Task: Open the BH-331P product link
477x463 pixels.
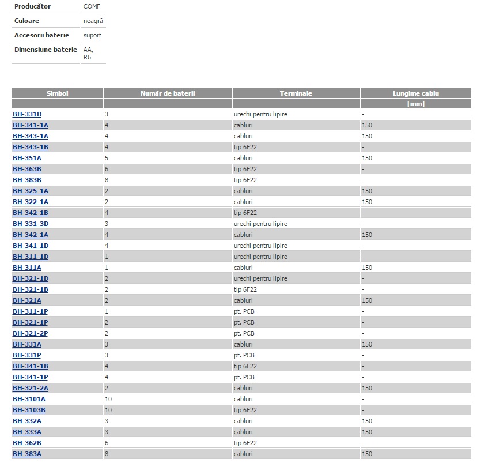Action: 26,355
